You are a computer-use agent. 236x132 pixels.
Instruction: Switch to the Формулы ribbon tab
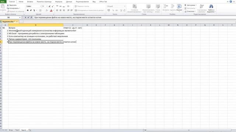point(59,1)
